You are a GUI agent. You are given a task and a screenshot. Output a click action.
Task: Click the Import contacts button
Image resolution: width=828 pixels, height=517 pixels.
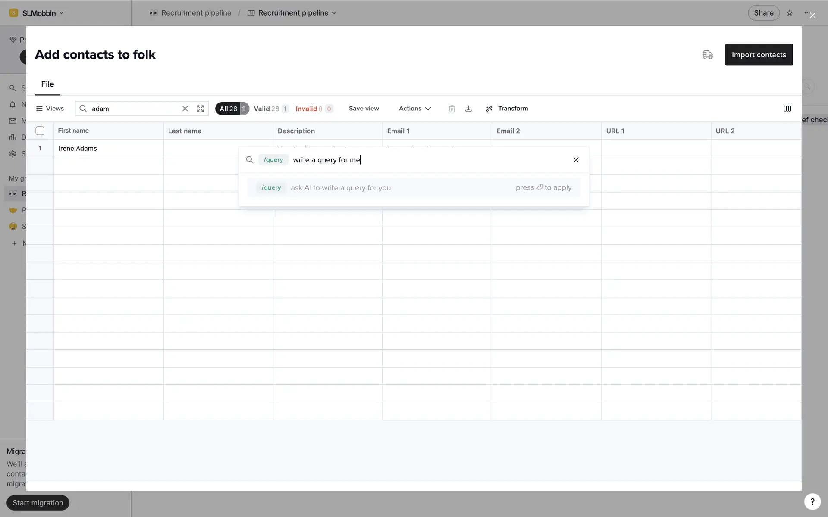[759, 55]
